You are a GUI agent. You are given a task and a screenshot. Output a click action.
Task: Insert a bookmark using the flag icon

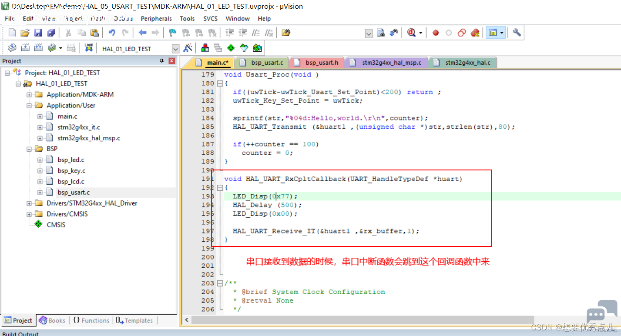173,33
